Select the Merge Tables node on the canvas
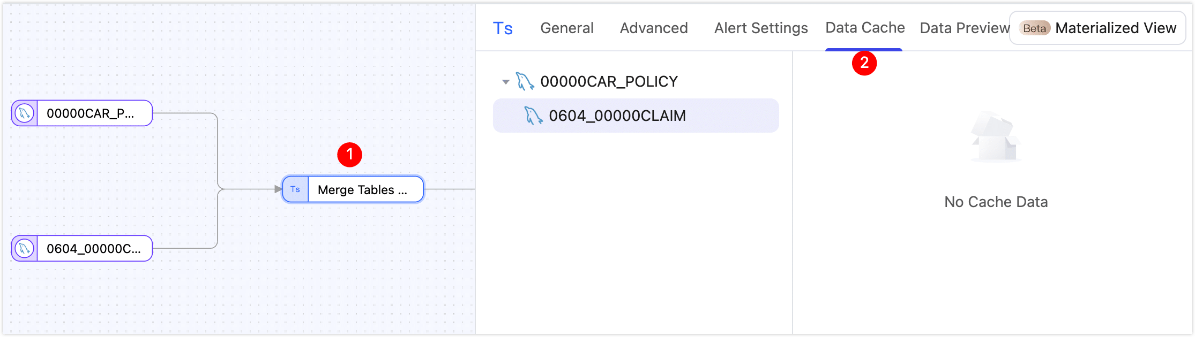1195x337 pixels. 364,189
